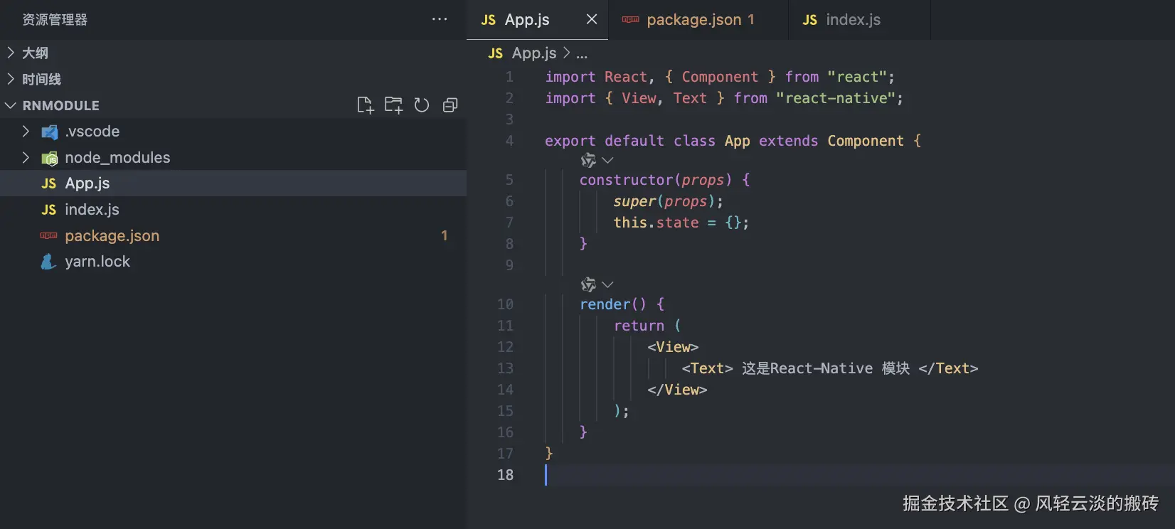Click the 资源管理器 panel title
The height and width of the screenshot is (529, 1175).
(x=55, y=19)
